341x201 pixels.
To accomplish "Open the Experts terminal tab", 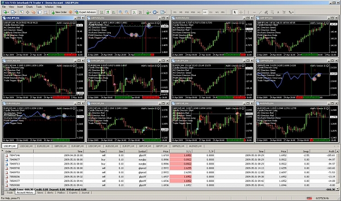I will point(73,193).
